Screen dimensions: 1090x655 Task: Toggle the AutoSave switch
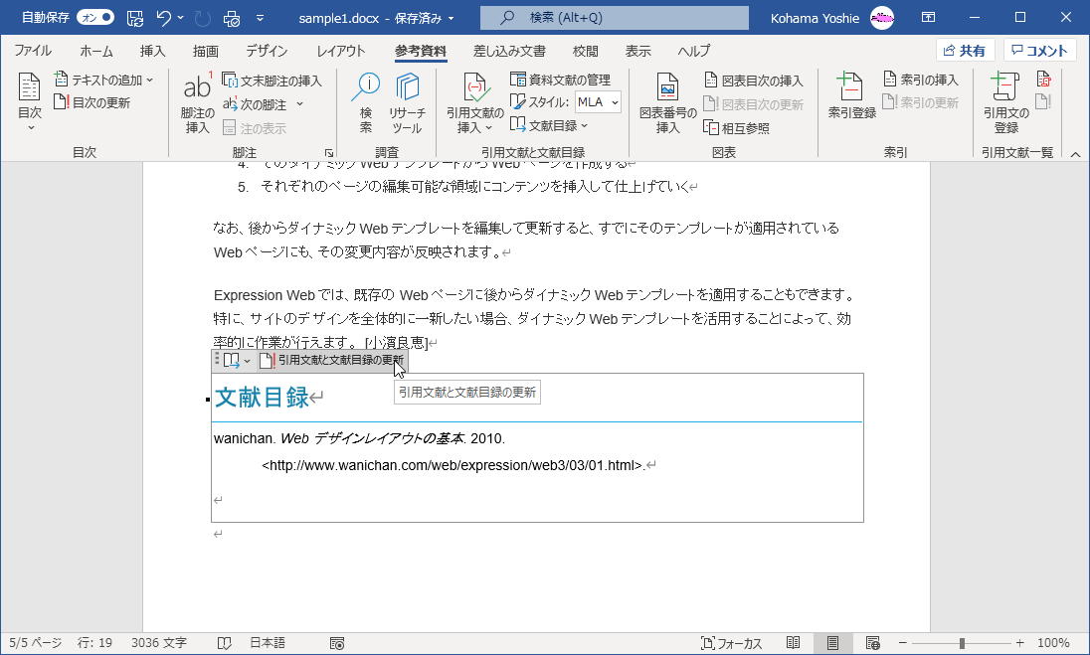pyautogui.click(x=95, y=17)
